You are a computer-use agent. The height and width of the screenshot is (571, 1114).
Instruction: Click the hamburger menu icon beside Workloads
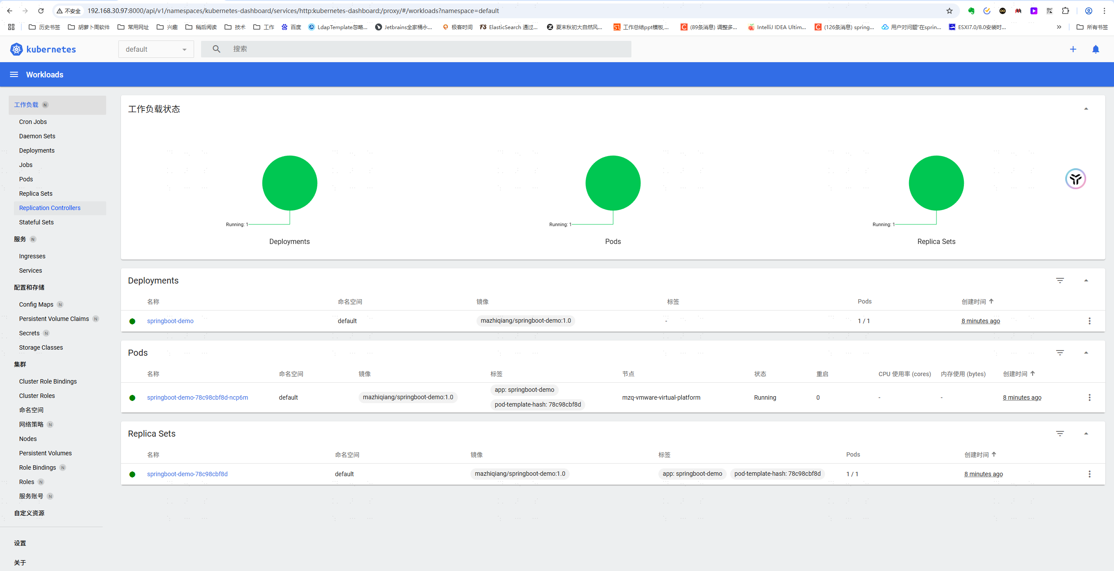coord(14,74)
